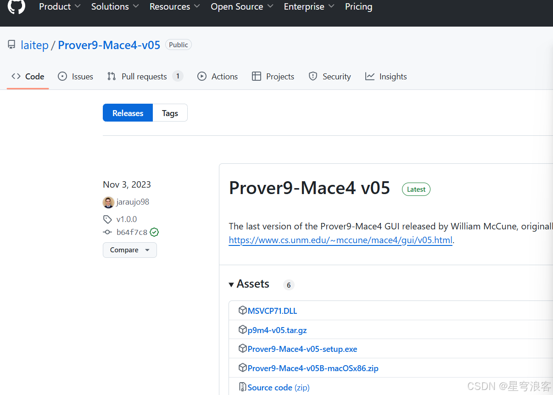
Task: Switch to the Issues tab
Action: [x=76, y=77]
